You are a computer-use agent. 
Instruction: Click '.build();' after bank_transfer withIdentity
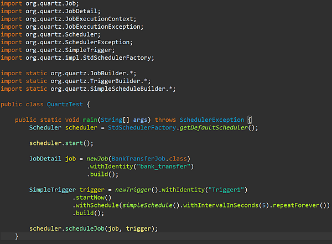point(102,174)
